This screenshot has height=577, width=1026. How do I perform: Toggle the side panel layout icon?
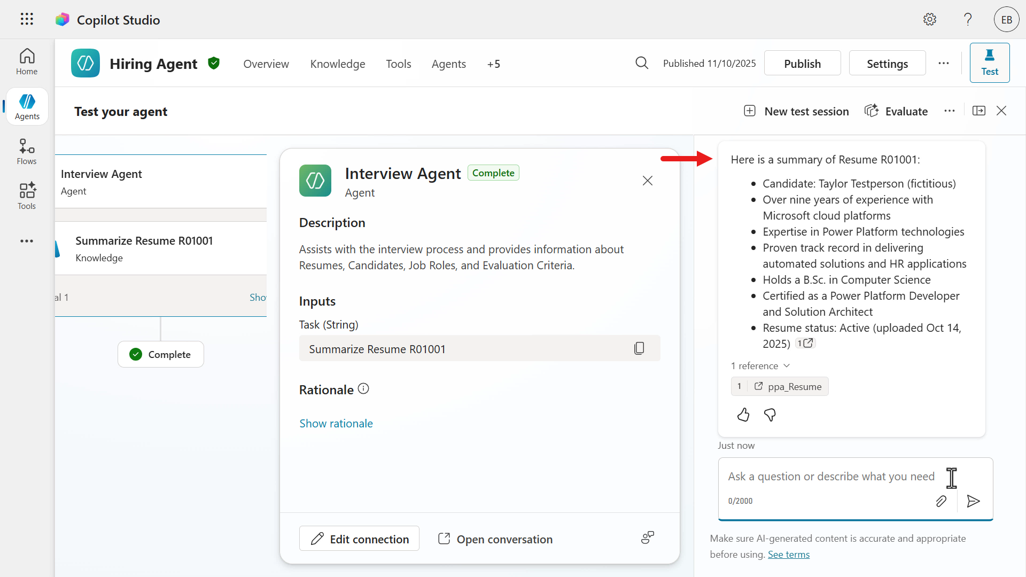(x=979, y=111)
